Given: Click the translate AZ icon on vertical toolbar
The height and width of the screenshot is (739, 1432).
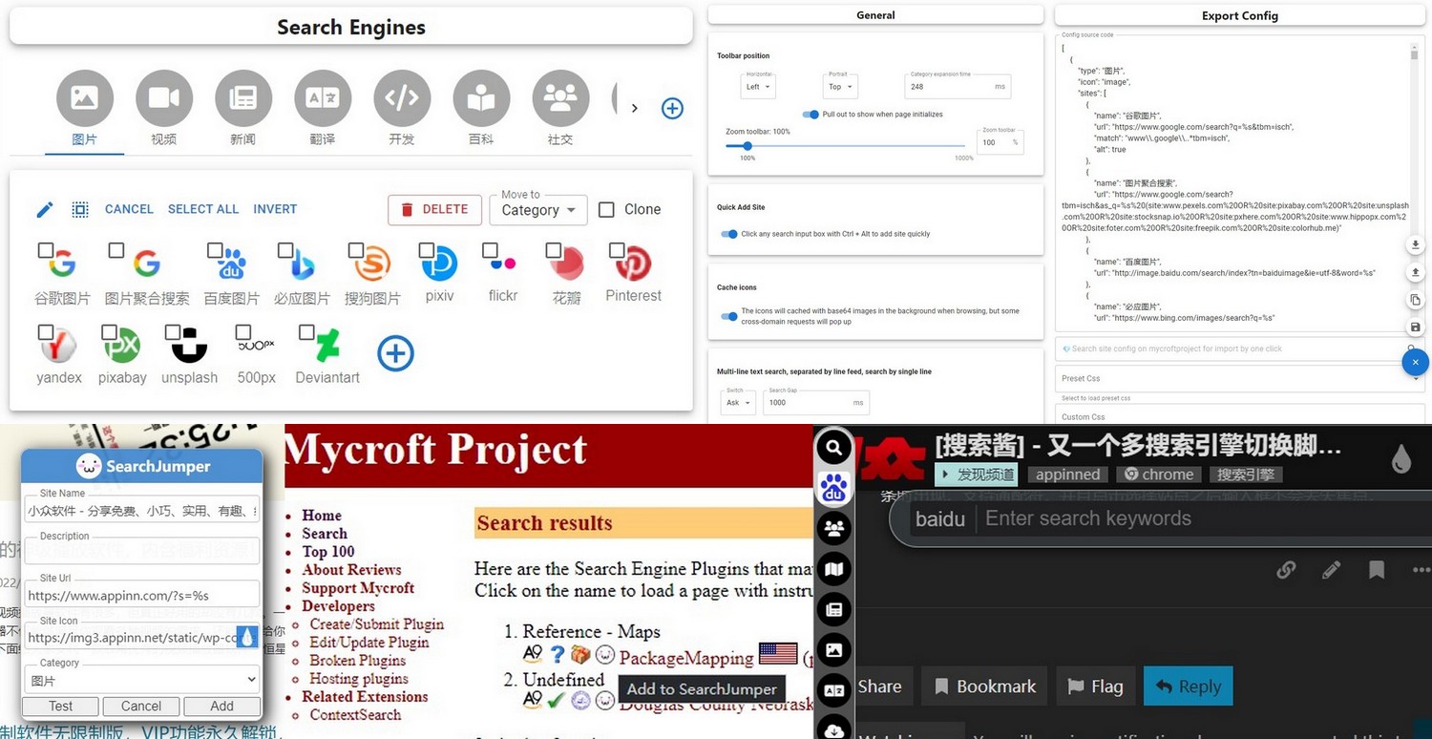Looking at the screenshot, I should tap(834, 690).
